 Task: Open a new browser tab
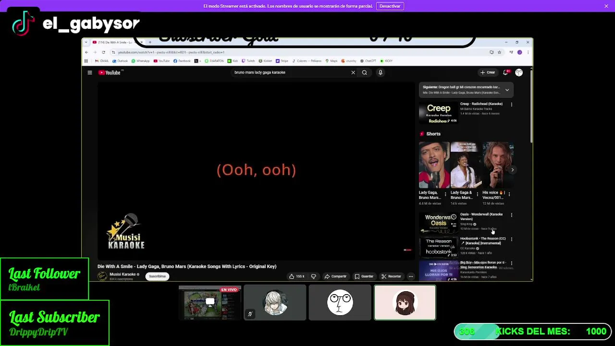pyautogui.click(x=150, y=42)
